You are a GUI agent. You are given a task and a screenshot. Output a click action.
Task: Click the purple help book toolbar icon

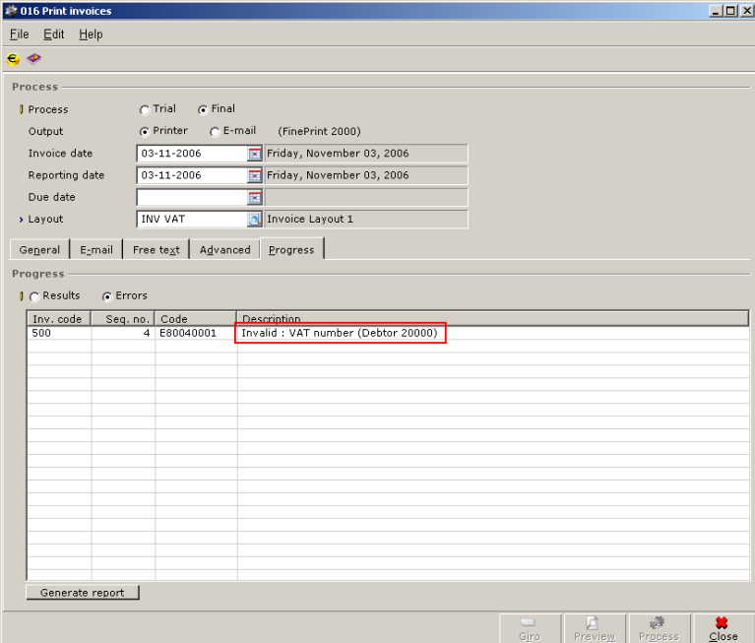[33, 59]
